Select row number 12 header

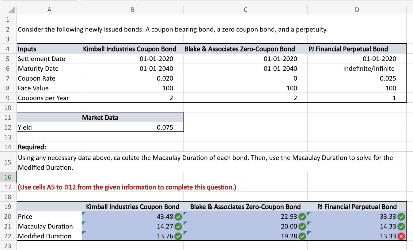coord(8,127)
